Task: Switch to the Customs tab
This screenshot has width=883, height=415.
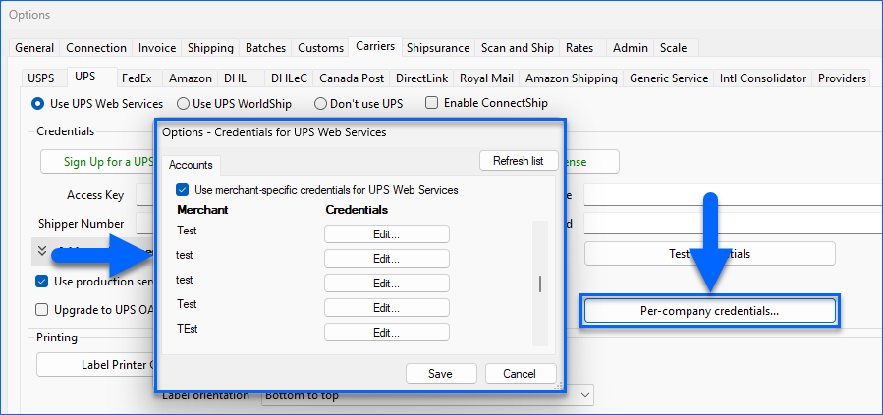Action: (x=320, y=48)
